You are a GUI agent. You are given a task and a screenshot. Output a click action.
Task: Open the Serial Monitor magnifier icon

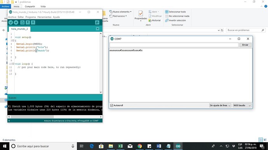(x=97, y=22)
